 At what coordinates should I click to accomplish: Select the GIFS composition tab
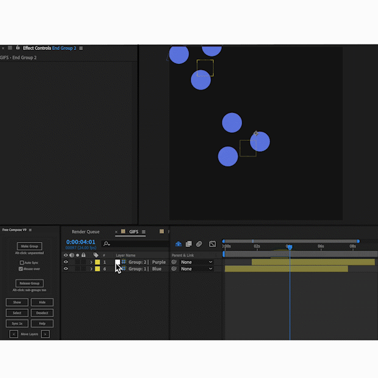[x=134, y=232]
